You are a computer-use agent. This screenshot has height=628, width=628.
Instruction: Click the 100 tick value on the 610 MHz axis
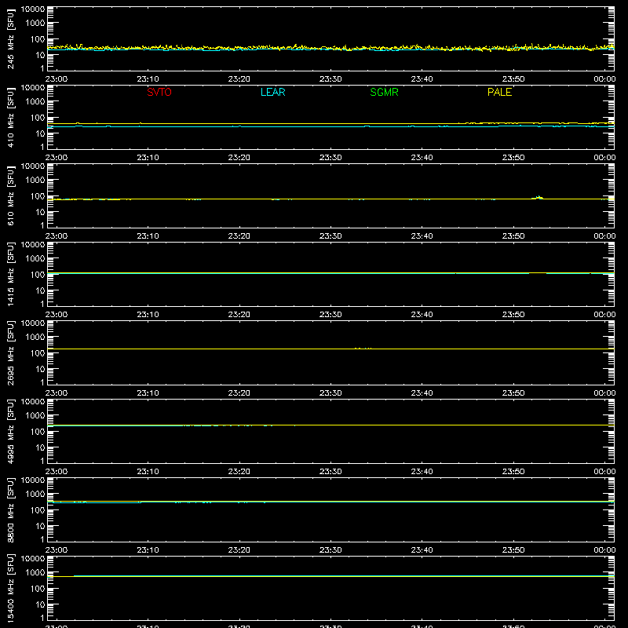[38, 196]
